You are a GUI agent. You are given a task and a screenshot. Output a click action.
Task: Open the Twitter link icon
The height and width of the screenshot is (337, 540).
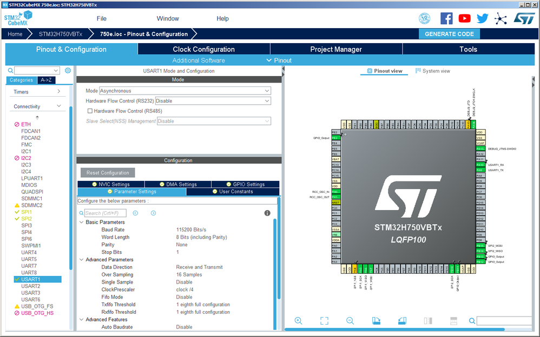click(x=482, y=18)
